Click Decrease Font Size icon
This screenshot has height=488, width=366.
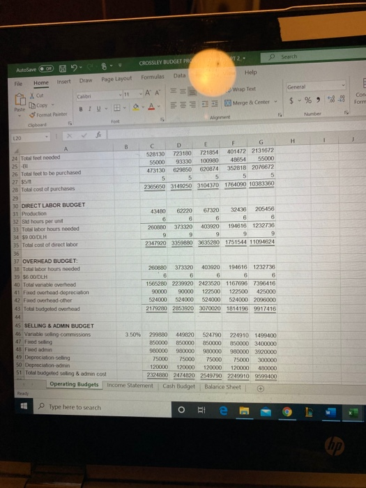[157, 93]
